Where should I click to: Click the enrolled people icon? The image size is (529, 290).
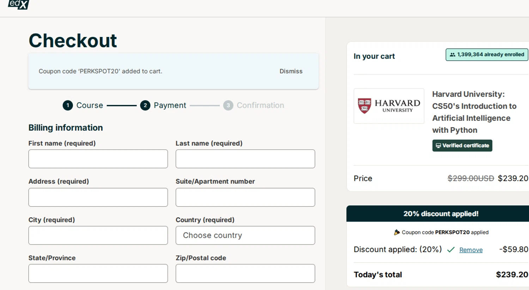pyautogui.click(x=452, y=55)
